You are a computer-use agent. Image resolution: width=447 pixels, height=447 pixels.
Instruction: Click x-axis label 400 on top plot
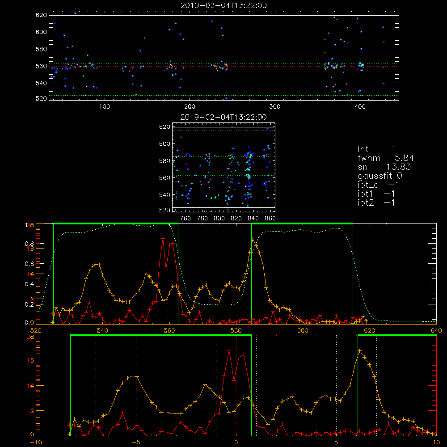coord(360,107)
